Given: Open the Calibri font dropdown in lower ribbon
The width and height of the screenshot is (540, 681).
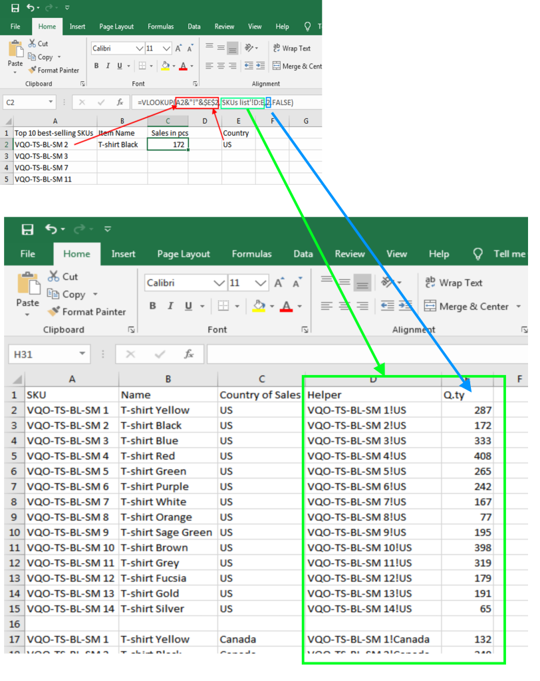Looking at the screenshot, I should tap(219, 283).
